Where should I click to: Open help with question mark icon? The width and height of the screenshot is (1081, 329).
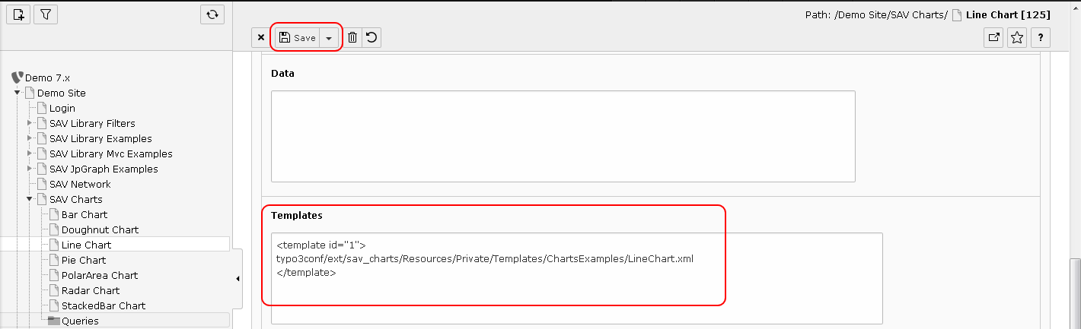1041,37
